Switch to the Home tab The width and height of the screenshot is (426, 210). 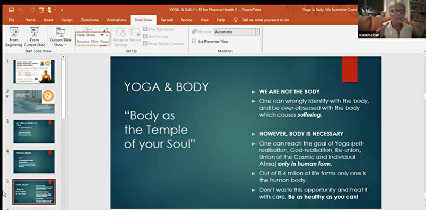[30, 20]
